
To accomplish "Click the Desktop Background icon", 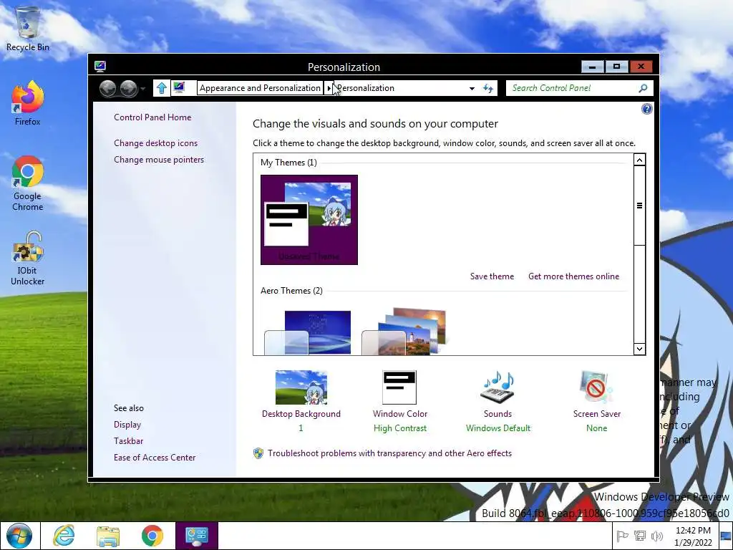I will pos(301,387).
